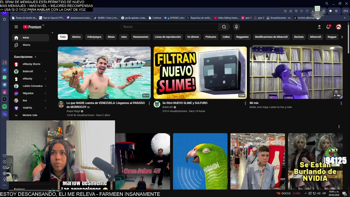The image size is (350, 197).
Task: Select the Todo filter chip
Action: point(63,37)
